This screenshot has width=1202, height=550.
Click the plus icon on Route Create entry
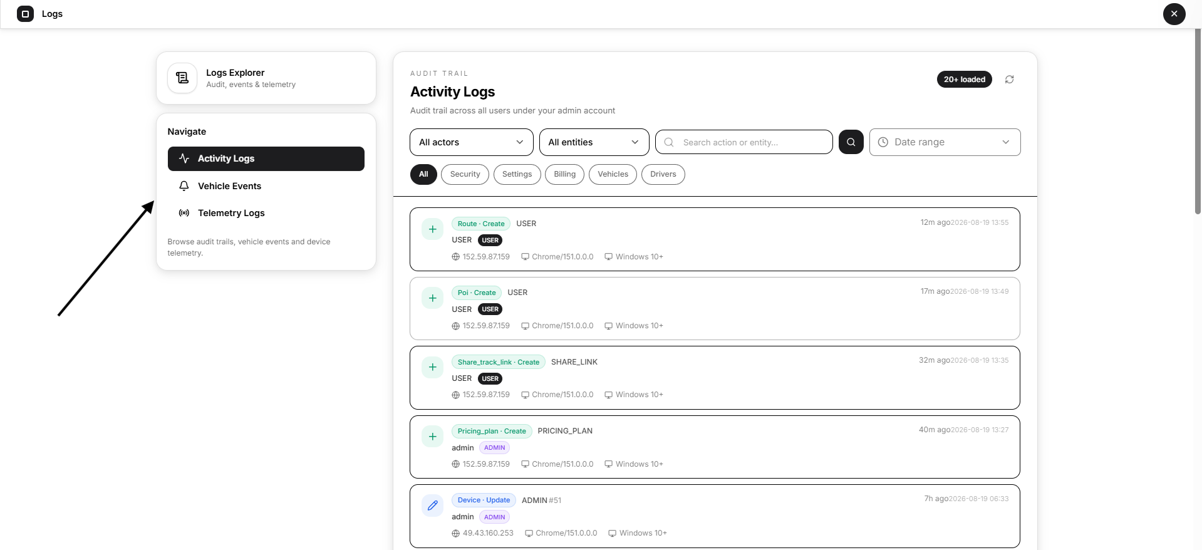(x=432, y=229)
